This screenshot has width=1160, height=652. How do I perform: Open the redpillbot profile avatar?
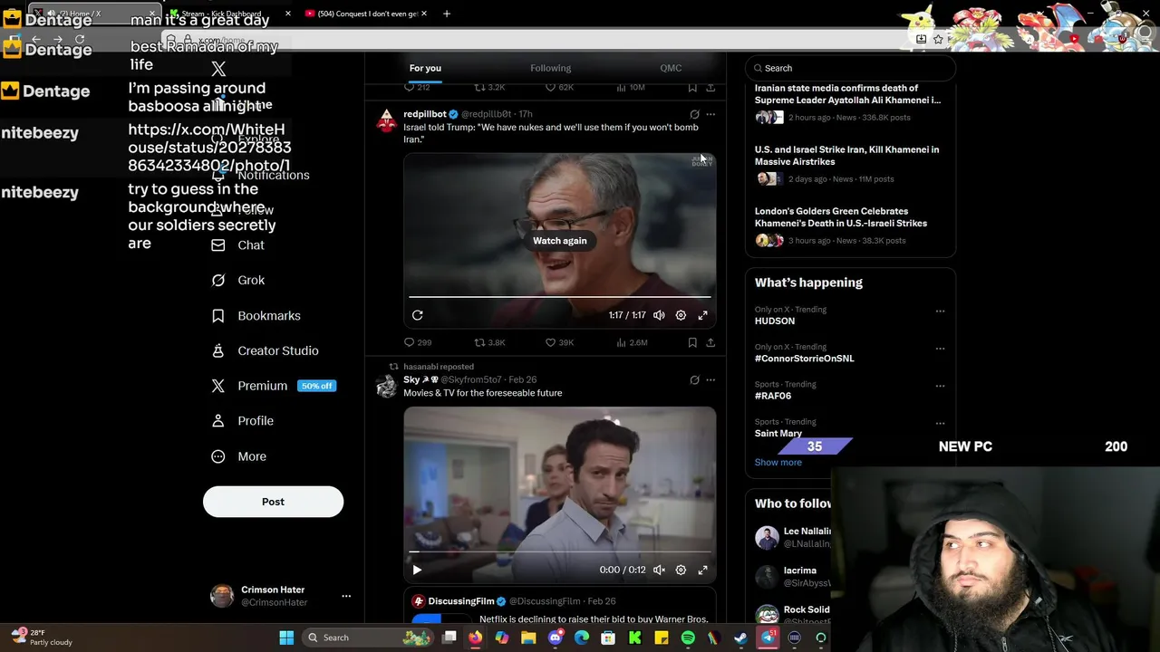pyautogui.click(x=387, y=120)
